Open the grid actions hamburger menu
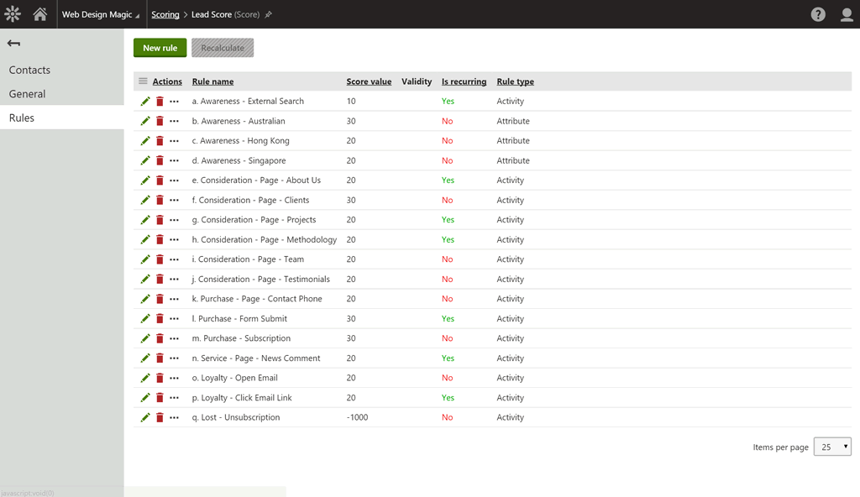Viewport: 860px width, 497px height. click(x=143, y=81)
